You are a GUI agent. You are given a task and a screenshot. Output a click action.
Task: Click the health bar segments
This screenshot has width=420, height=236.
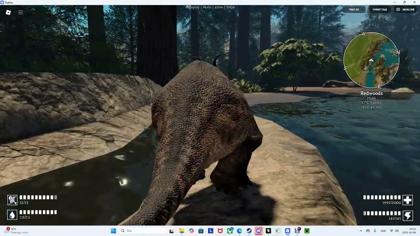click(x=382, y=197)
